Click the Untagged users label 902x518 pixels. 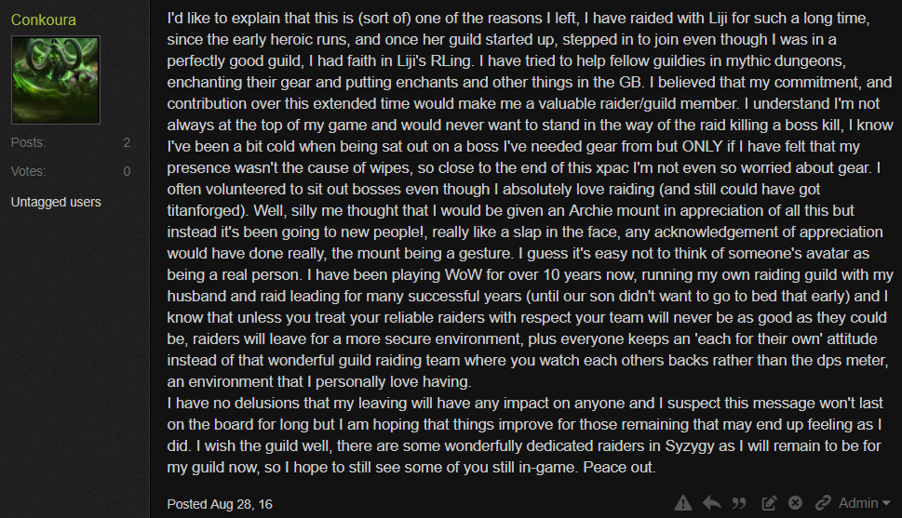[56, 202]
